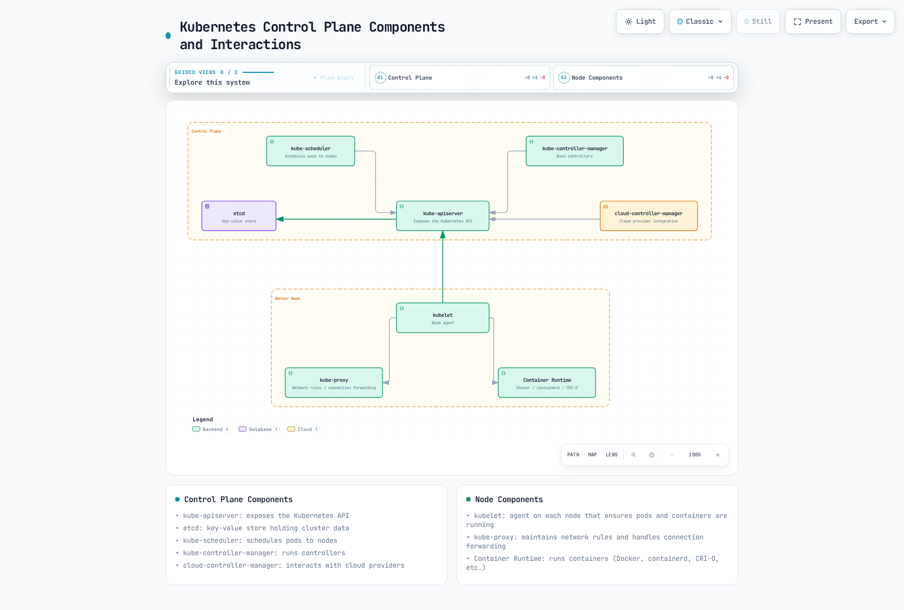Viewport: 904px width, 610px height.
Task: Click 'Key-value store' subtitle text
Action: (239, 221)
